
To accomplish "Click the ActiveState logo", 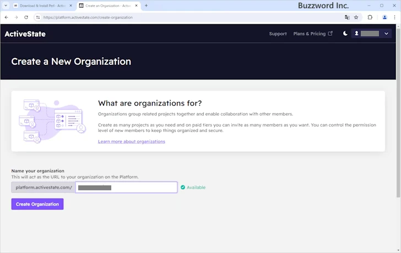I will click(25, 34).
